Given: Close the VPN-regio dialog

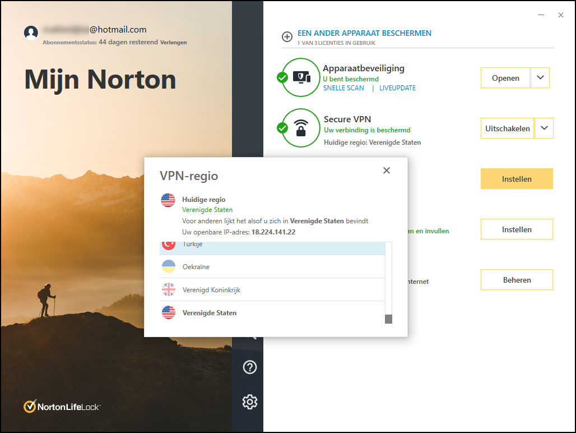Looking at the screenshot, I should click(387, 170).
